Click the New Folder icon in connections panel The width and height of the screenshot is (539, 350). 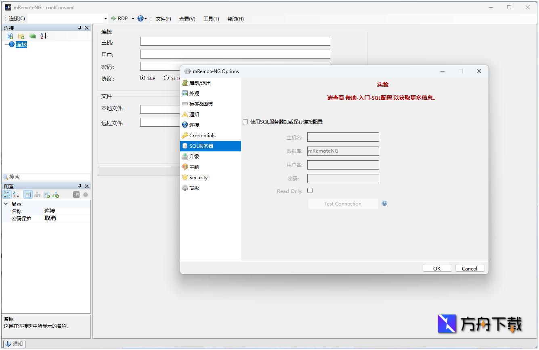pyautogui.click(x=21, y=36)
